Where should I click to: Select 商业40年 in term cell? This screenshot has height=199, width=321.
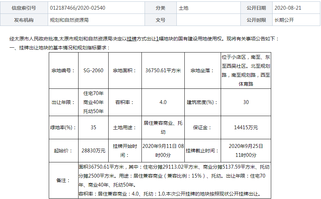93,102
